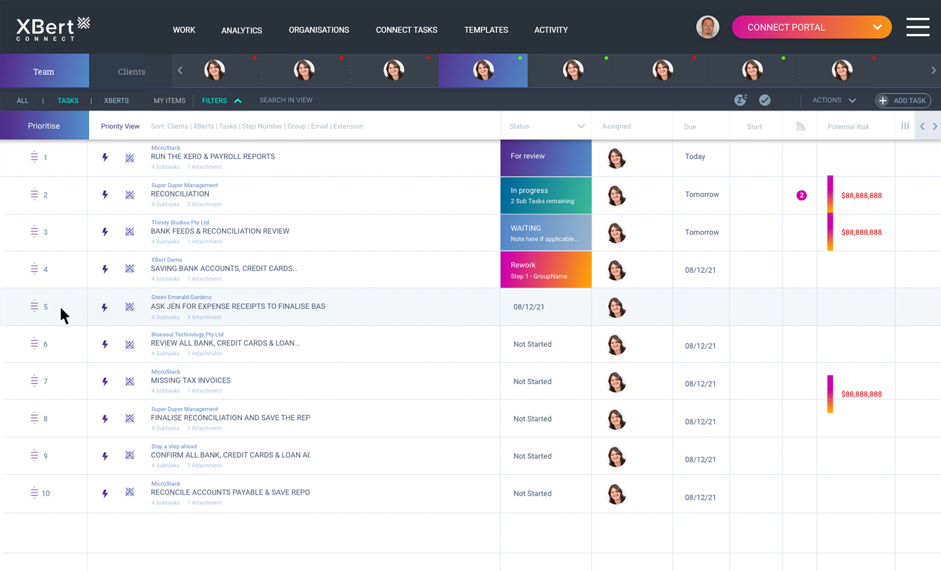The image size is (941, 571).
Task: Open the Status column dropdown
Action: pyautogui.click(x=580, y=126)
